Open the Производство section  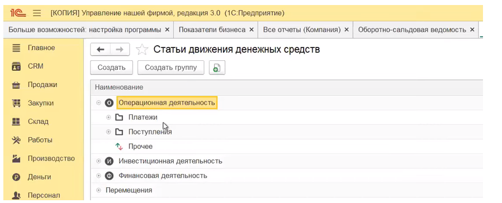51,158
